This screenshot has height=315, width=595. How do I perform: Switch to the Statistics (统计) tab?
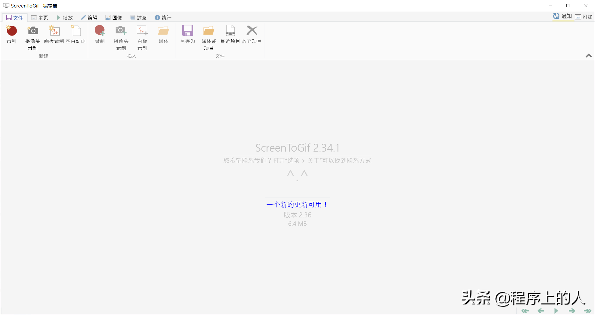[x=163, y=18]
